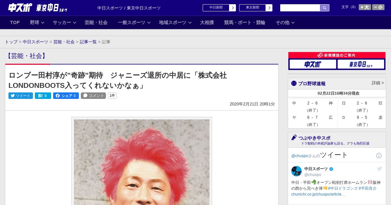
Task: Open the 東京新聞 site button
Action: (253, 8)
